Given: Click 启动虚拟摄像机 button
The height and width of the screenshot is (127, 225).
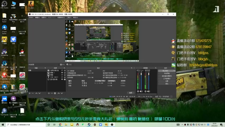Looking at the screenshot, I should tap(167, 76).
